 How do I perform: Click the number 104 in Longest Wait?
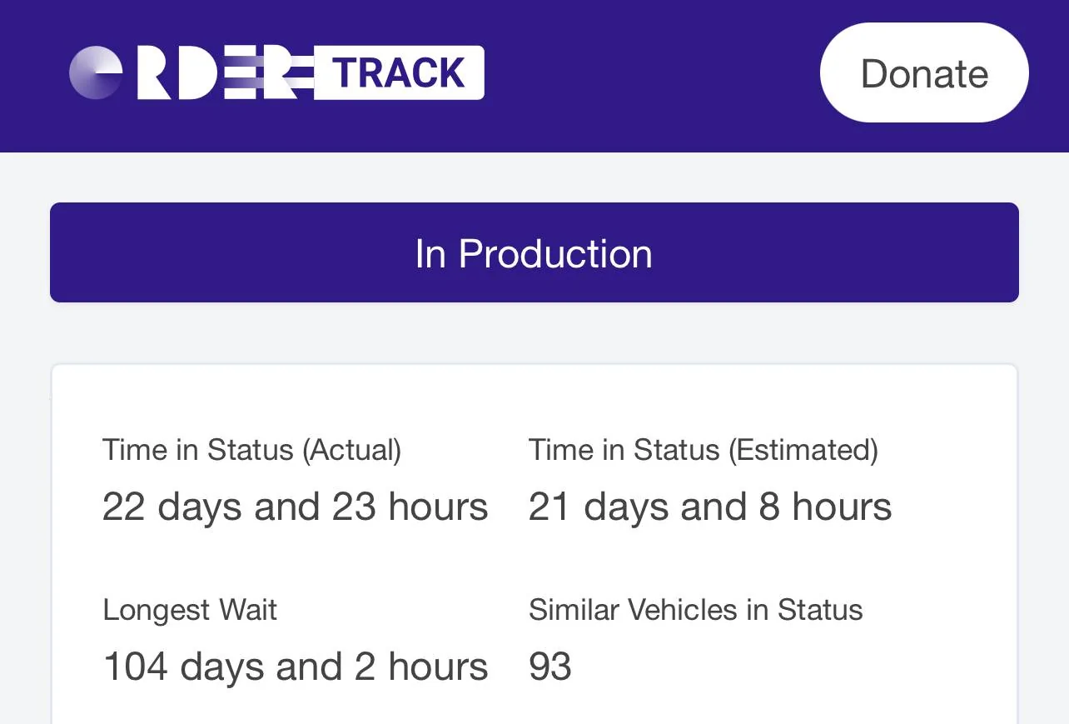click(135, 667)
